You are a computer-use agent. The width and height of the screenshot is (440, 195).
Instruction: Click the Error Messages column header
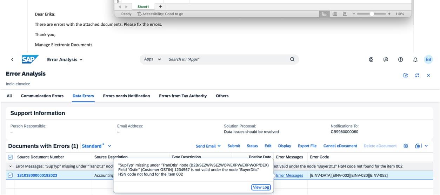[289, 157]
